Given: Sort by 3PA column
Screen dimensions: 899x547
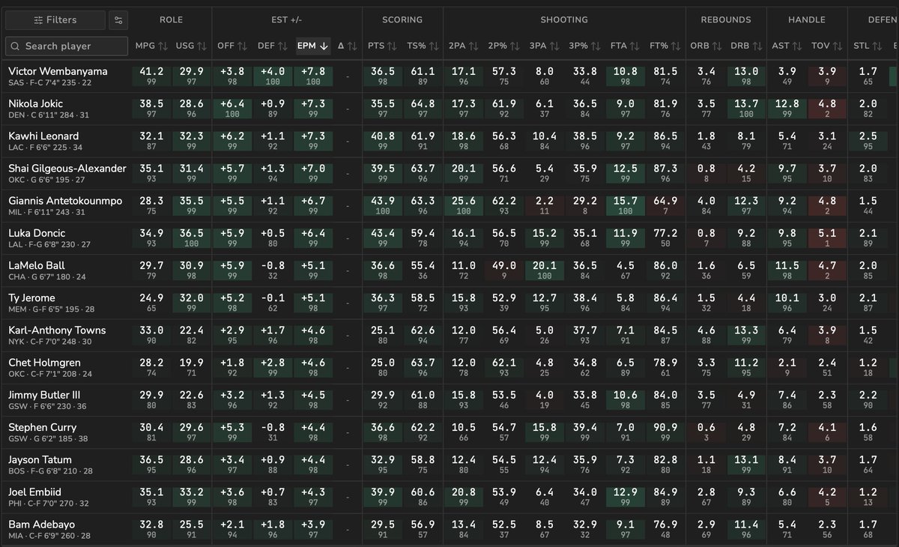Looking at the screenshot, I should (545, 46).
